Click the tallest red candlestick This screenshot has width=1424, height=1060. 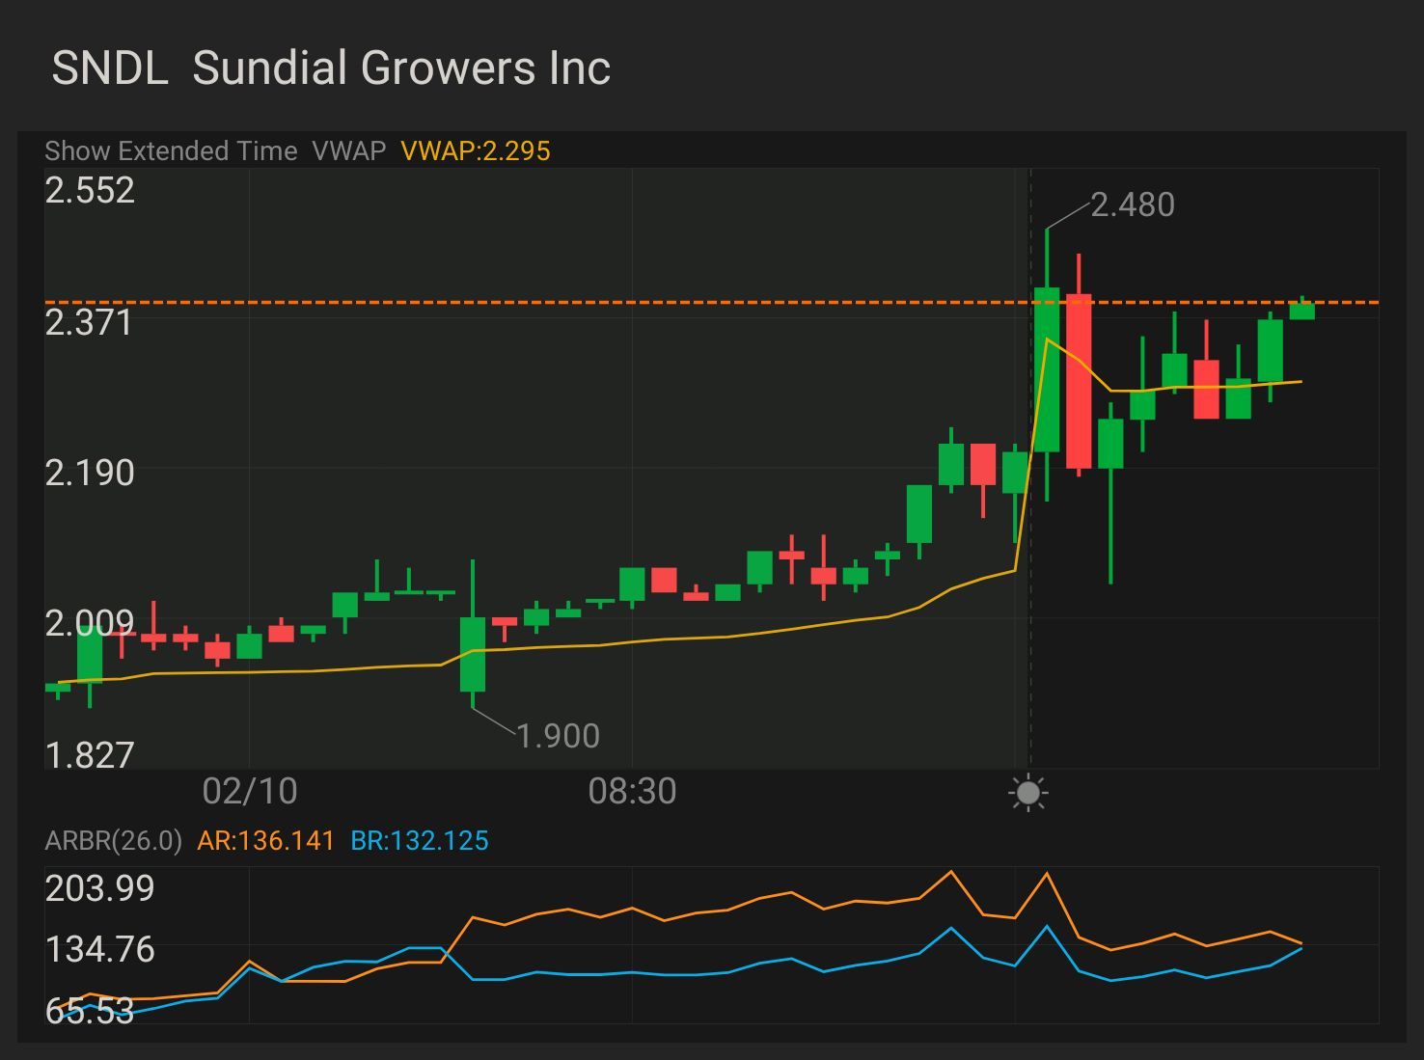tap(1078, 381)
